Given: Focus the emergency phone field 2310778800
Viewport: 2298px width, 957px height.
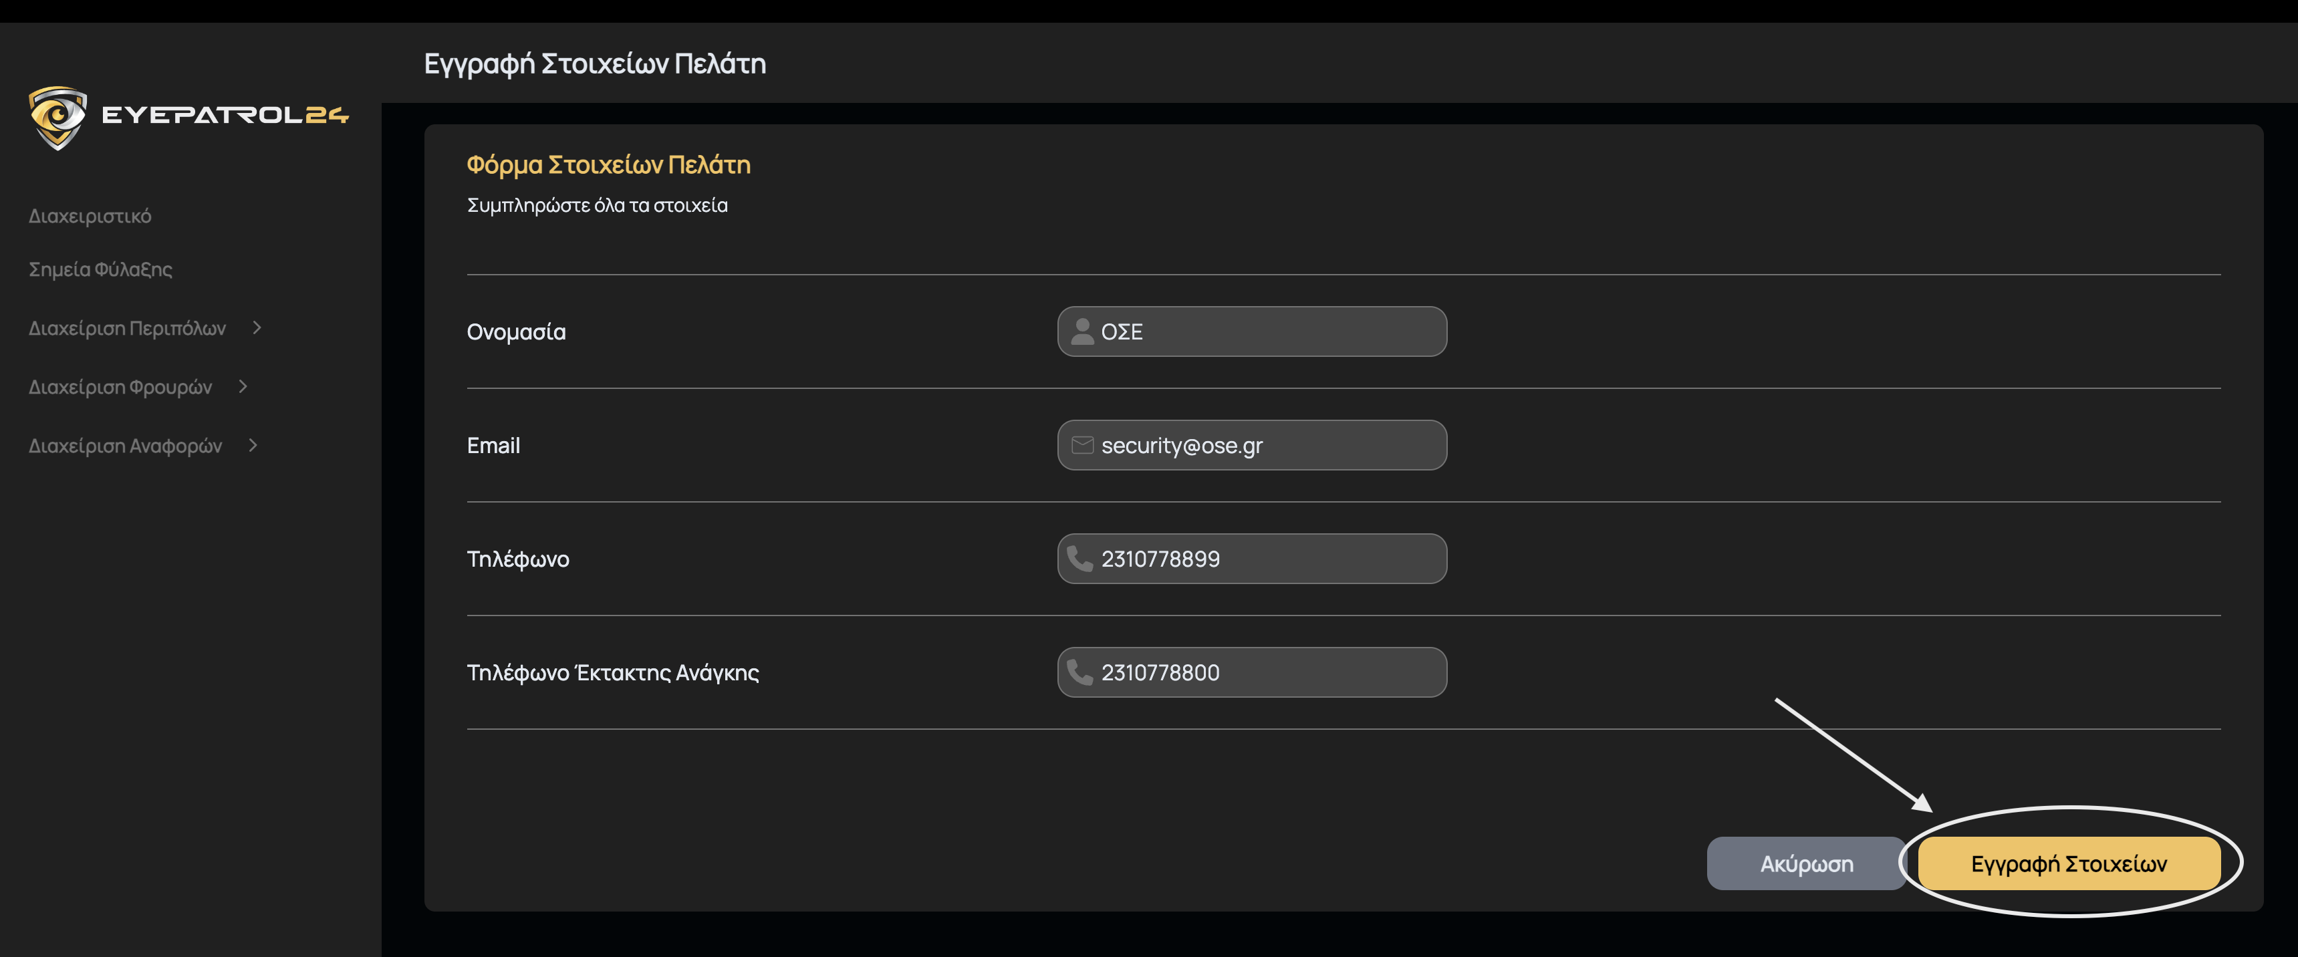Looking at the screenshot, I should (x=1267, y=672).
